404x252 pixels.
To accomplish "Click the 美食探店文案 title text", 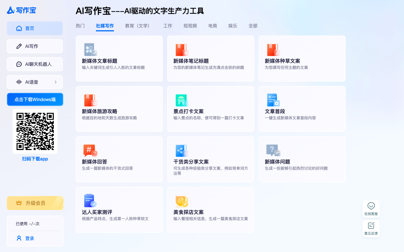I will click(x=189, y=212).
